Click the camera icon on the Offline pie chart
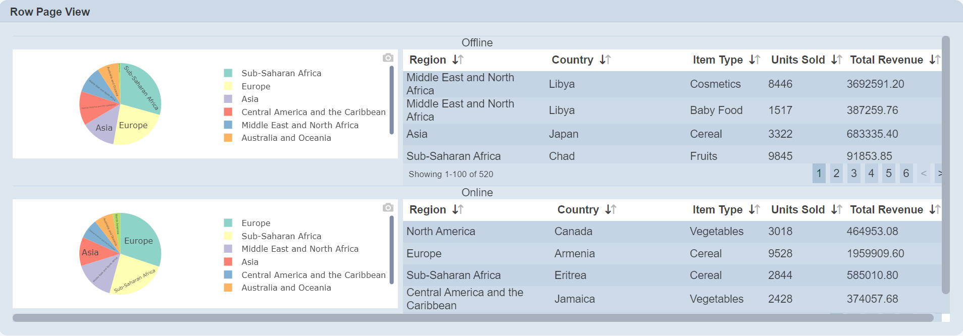This screenshot has width=963, height=336. [388, 58]
